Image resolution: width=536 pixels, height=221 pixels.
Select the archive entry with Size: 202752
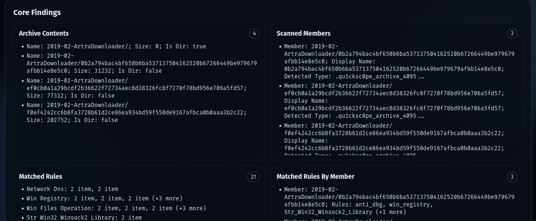(x=136, y=113)
